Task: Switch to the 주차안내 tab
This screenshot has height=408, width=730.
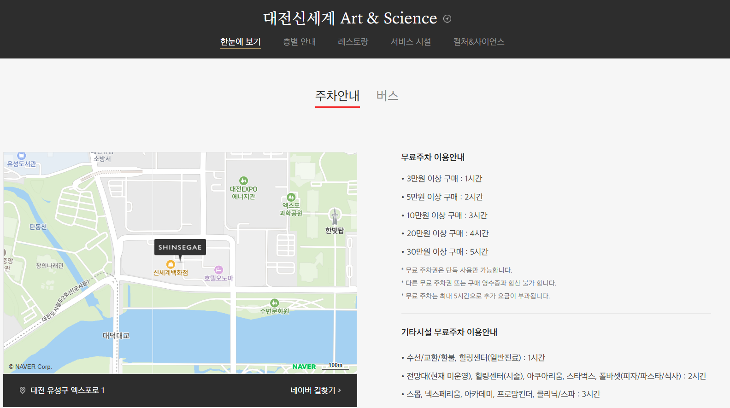Action: click(x=337, y=96)
